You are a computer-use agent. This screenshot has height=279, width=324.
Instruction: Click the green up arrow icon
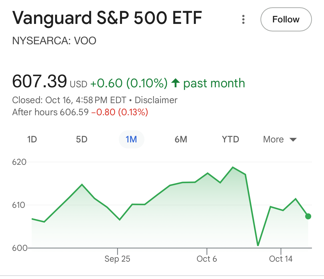pyautogui.click(x=175, y=83)
